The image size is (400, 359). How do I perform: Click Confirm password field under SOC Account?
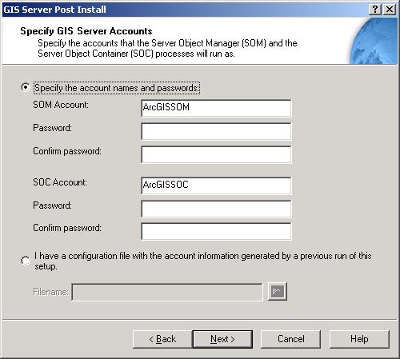pos(216,231)
